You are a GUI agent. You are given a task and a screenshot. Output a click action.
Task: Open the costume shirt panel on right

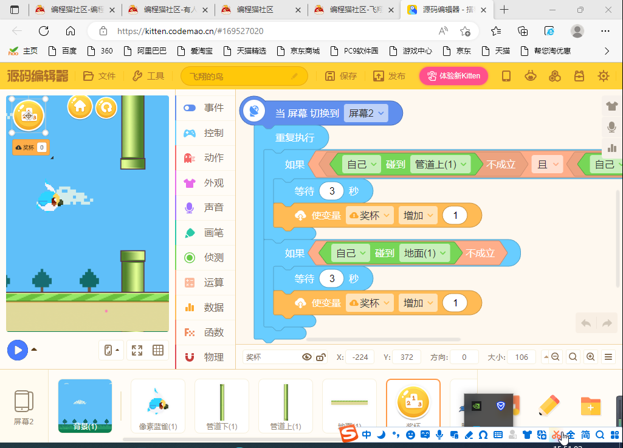pyautogui.click(x=612, y=106)
